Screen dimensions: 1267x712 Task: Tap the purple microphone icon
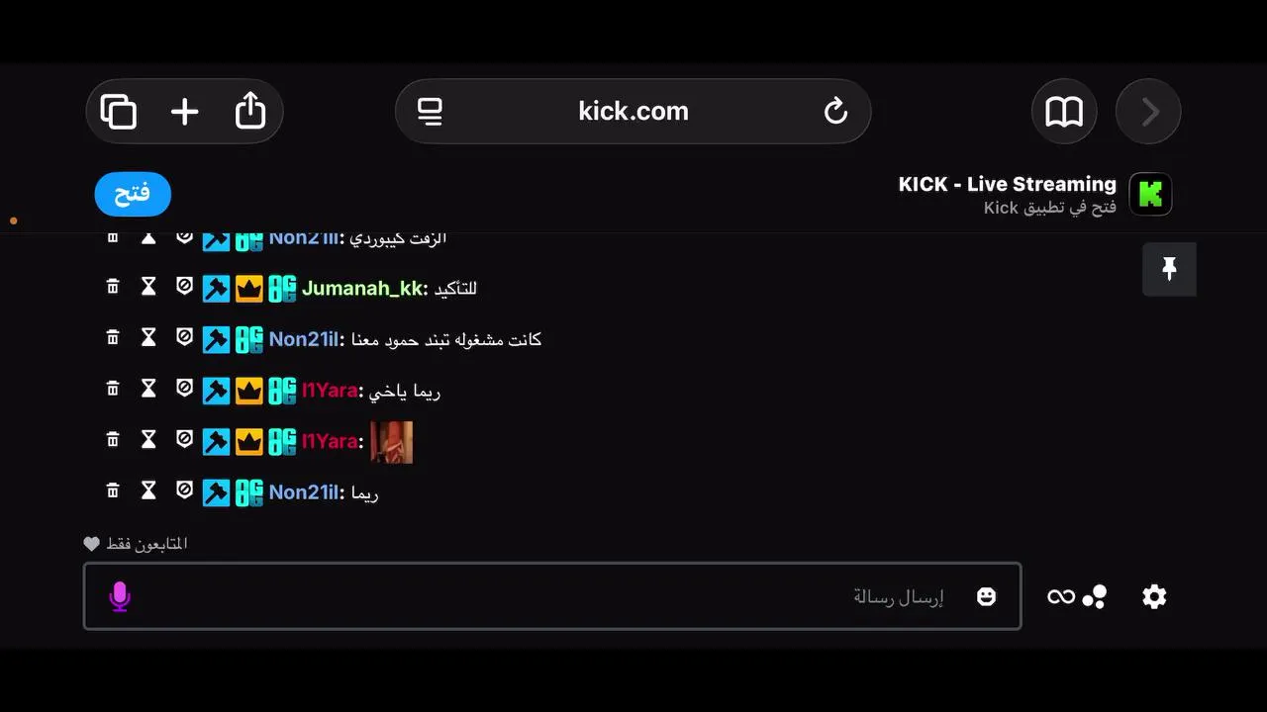pos(120,596)
